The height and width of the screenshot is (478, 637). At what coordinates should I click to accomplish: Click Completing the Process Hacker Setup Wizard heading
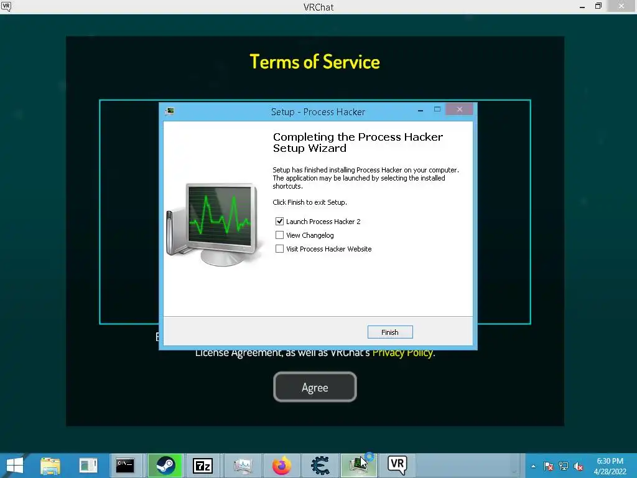[358, 143]
